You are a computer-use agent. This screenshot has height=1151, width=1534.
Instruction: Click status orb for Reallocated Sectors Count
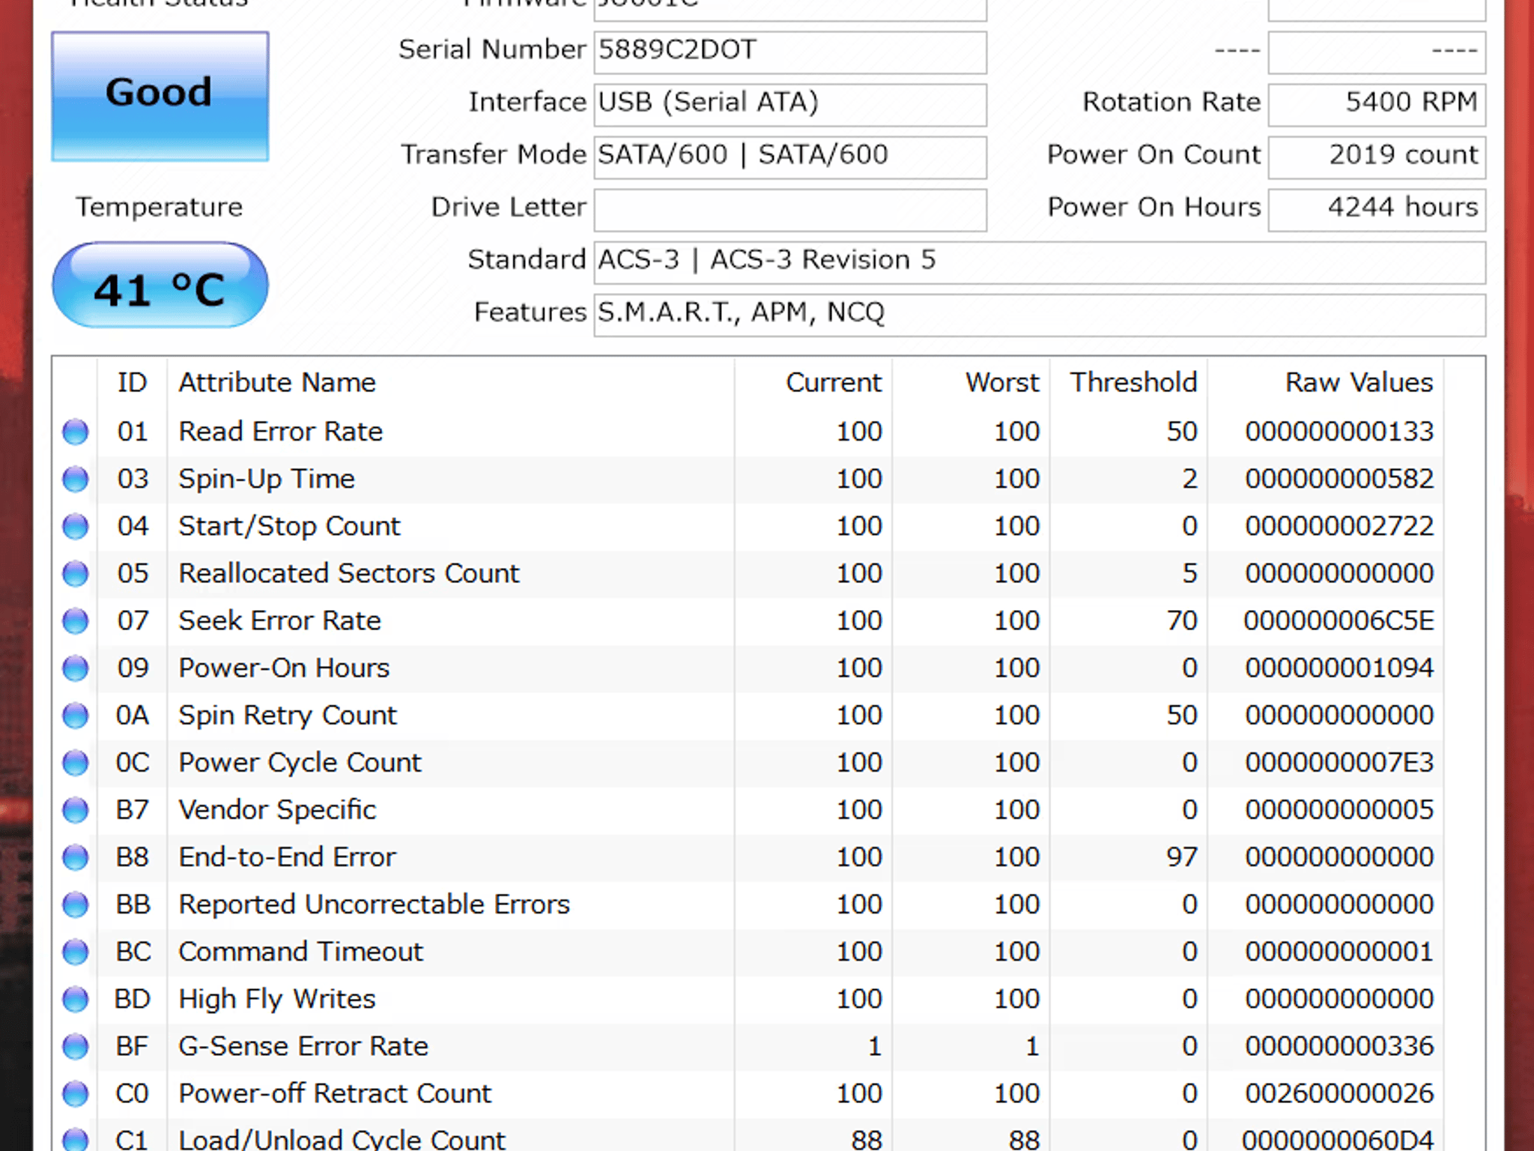(x=75, y=573)
